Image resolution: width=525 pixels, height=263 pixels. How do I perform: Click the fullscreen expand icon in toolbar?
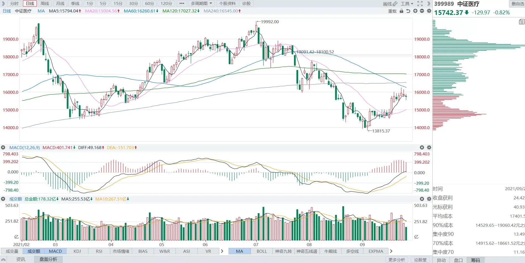click(x=420, y=4)
